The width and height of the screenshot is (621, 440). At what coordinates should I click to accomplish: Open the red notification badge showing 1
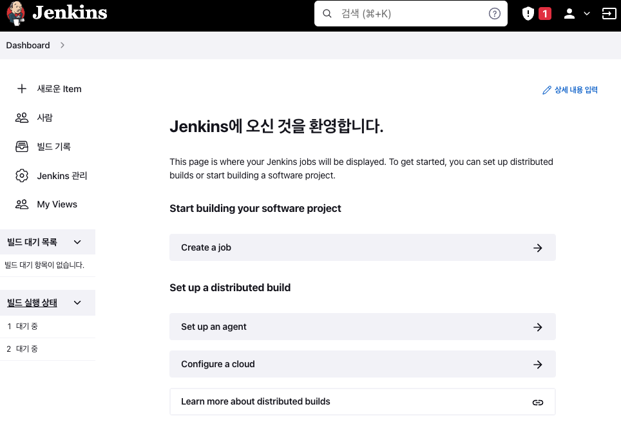pyautogui.click(x=545, y=14)
